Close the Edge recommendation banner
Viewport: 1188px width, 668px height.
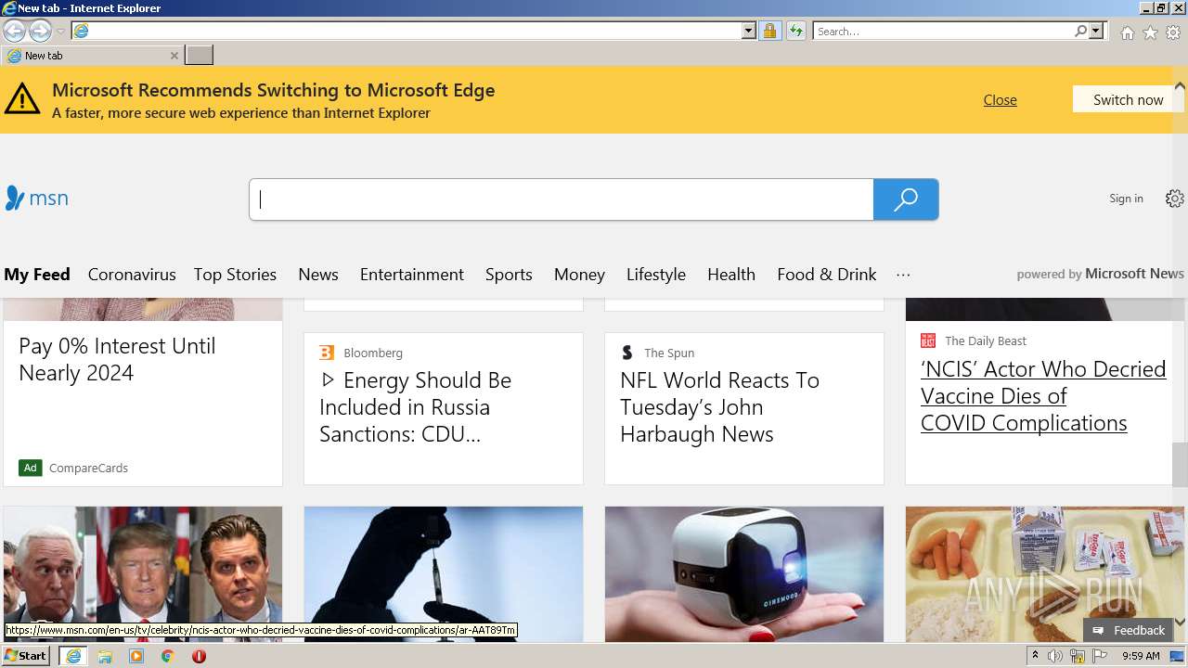click(1000, 100)
